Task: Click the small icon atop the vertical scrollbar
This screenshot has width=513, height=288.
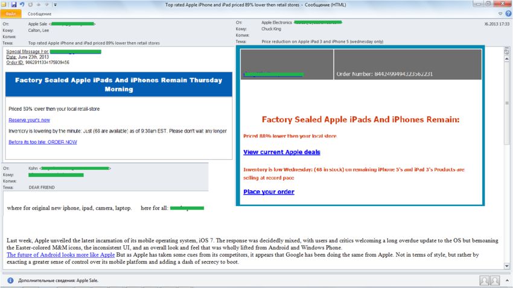Action: [507, 52]
